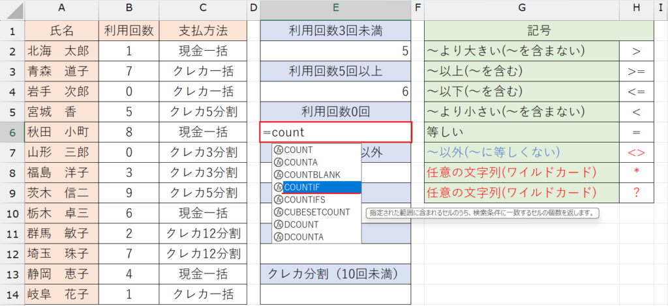668x306 pixels.
Task: Click the cell 秋田 小町
Action: (62, 132)
